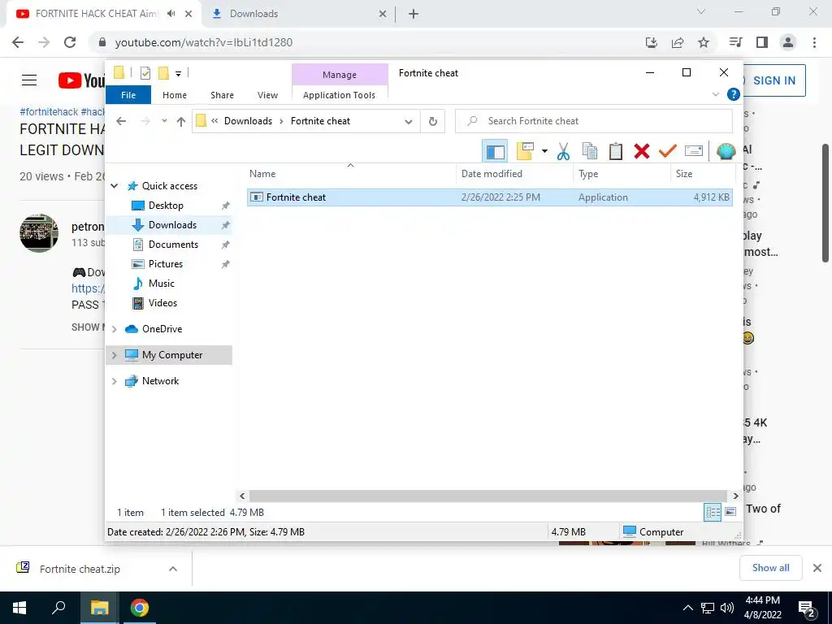Click the Search Fortnite cheat box
Viewport: 832px width, 624px height.
[594, 121]
